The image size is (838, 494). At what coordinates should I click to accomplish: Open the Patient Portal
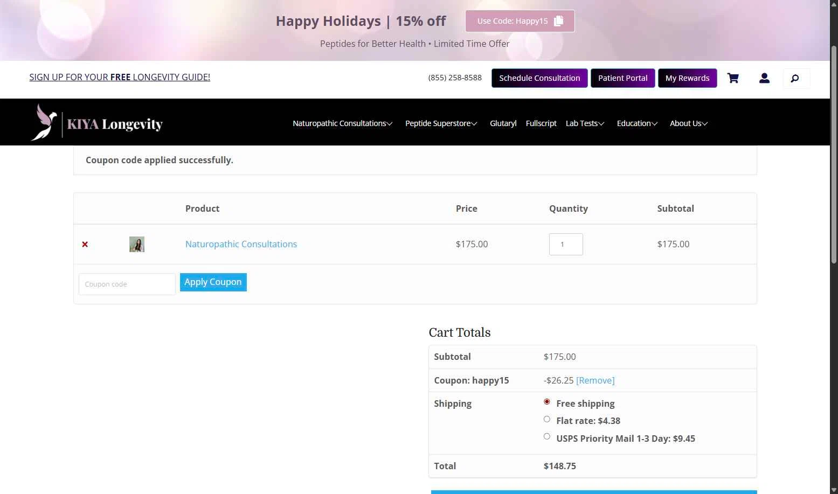(x=622, y=78)
